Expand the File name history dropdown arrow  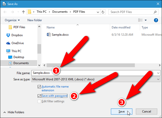(x=158, y=73)
